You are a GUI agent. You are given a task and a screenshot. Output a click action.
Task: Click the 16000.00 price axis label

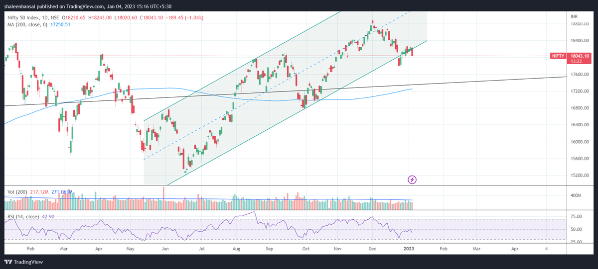pos(580,142)
